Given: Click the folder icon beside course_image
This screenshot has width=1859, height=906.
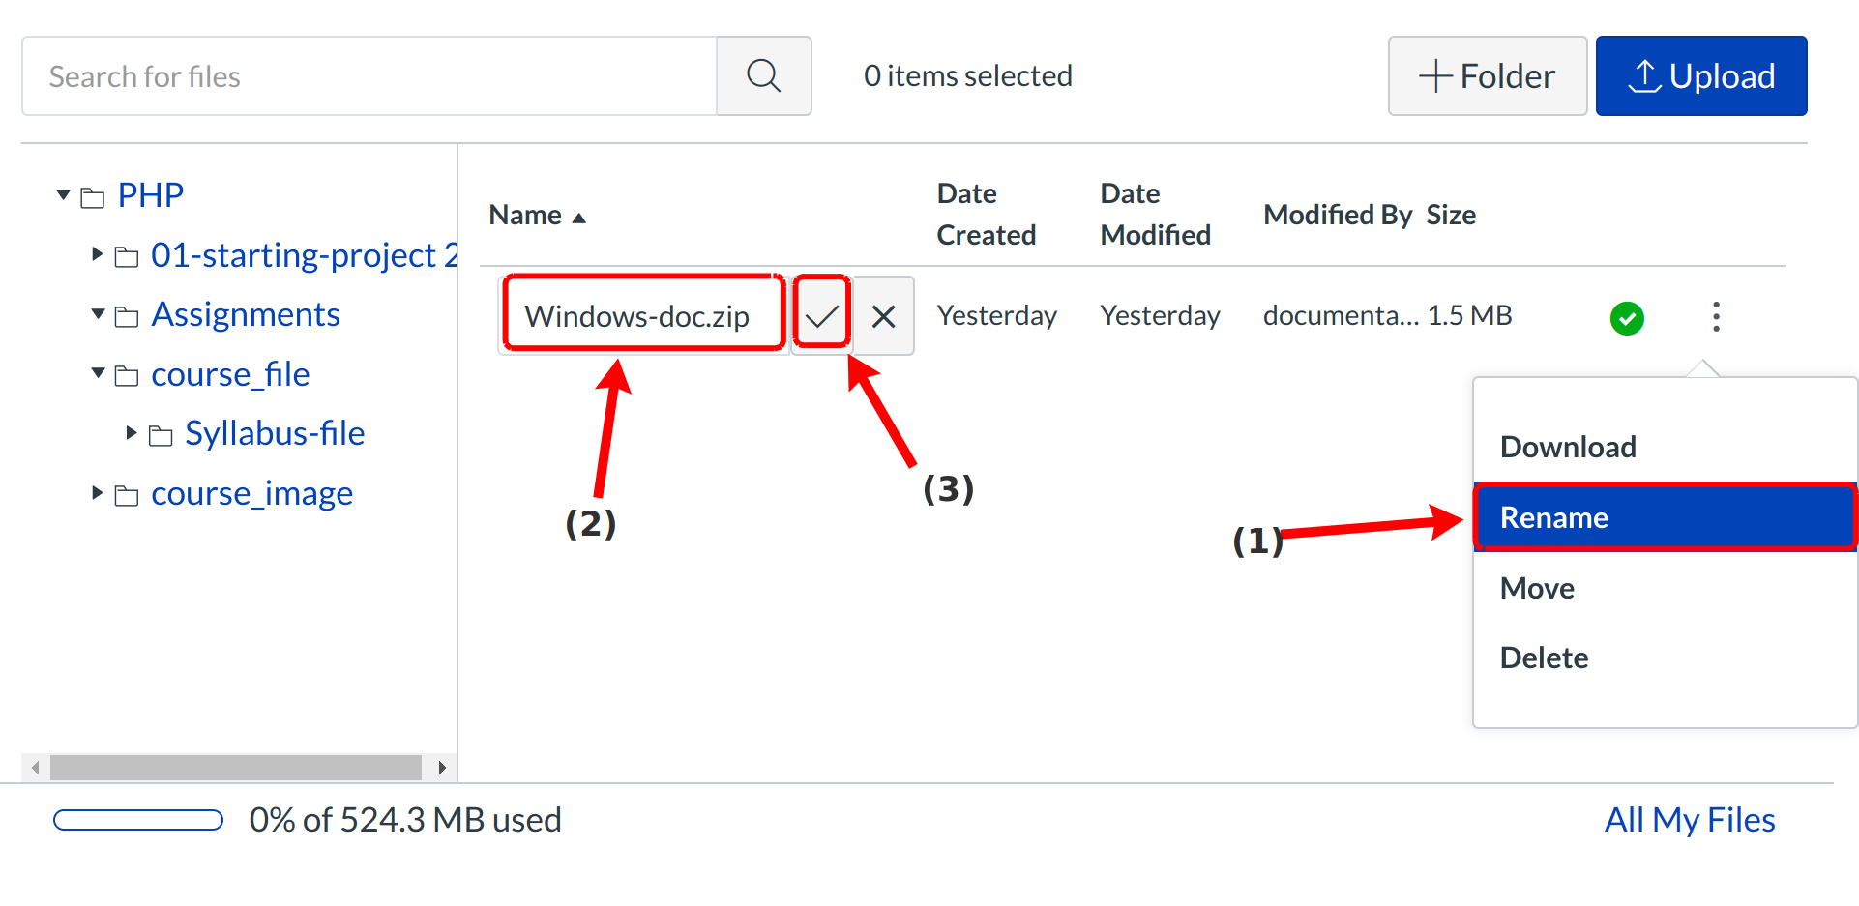Looking at the screenshot, I should [127, 496].
